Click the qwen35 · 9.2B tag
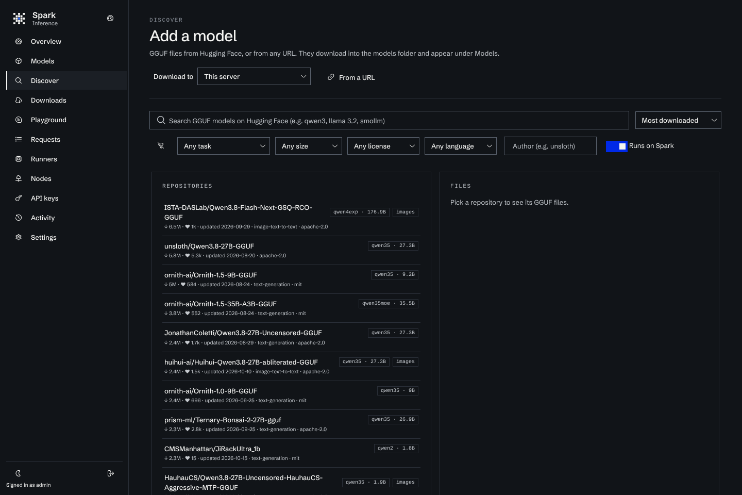 (x=395, y=274)
